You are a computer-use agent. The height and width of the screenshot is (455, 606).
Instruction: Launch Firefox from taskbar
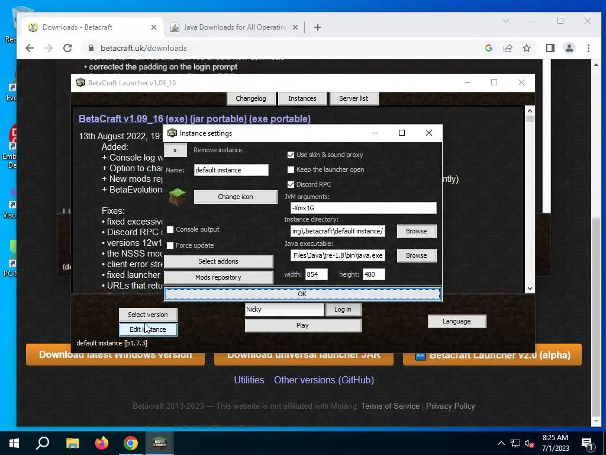102,443
